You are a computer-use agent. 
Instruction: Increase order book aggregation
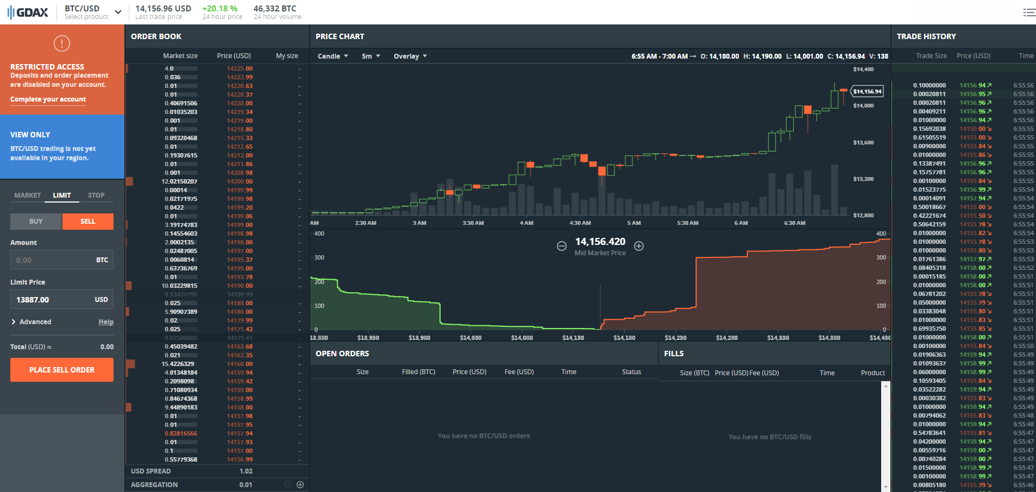[300, 484]
